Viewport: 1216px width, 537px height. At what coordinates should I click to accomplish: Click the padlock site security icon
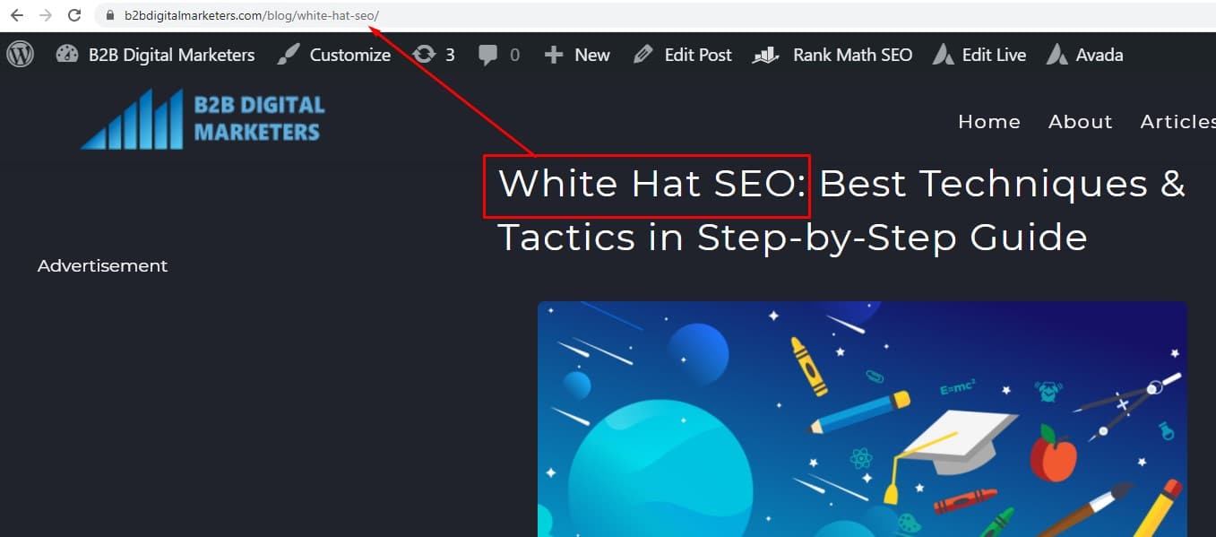pyautogui.click(x=110, y=15)
